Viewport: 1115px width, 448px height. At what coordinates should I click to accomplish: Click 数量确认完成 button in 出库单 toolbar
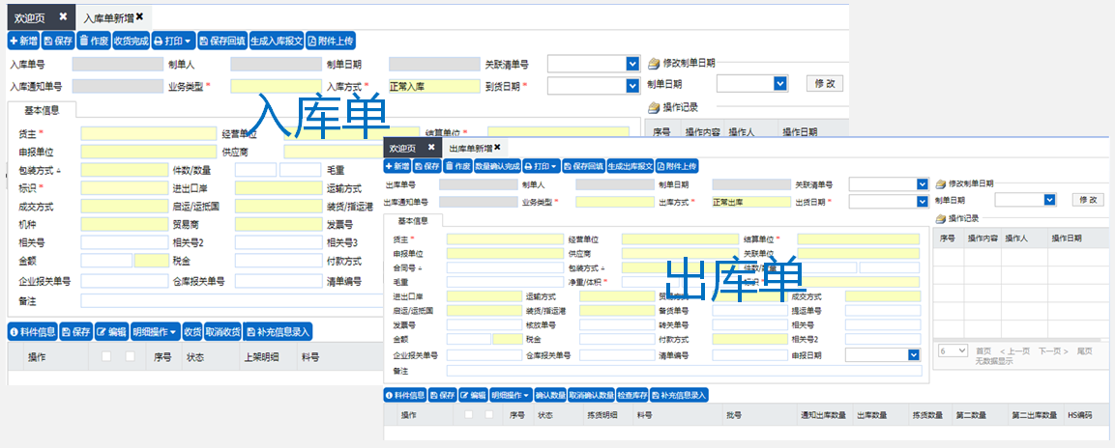point(498,166)
